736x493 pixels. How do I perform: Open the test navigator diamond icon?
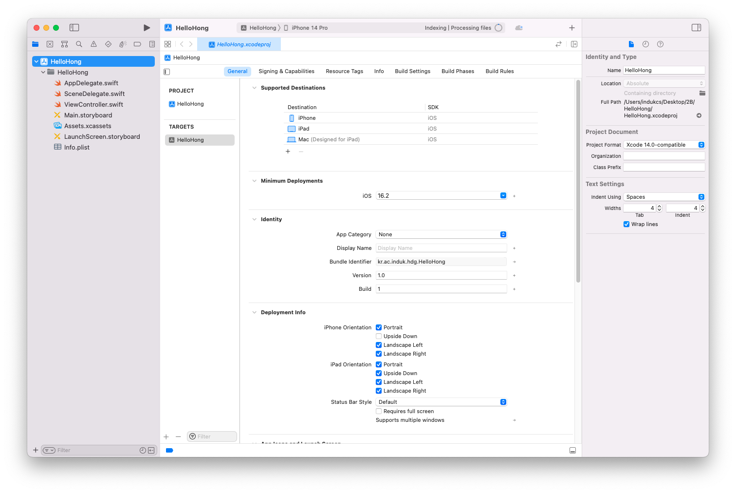(108, 44)
